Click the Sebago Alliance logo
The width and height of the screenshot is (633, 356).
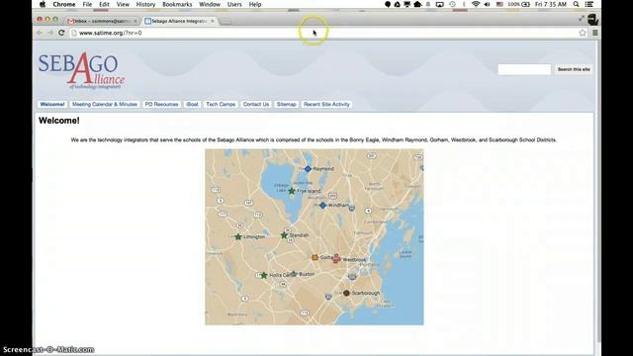(81, 70)
